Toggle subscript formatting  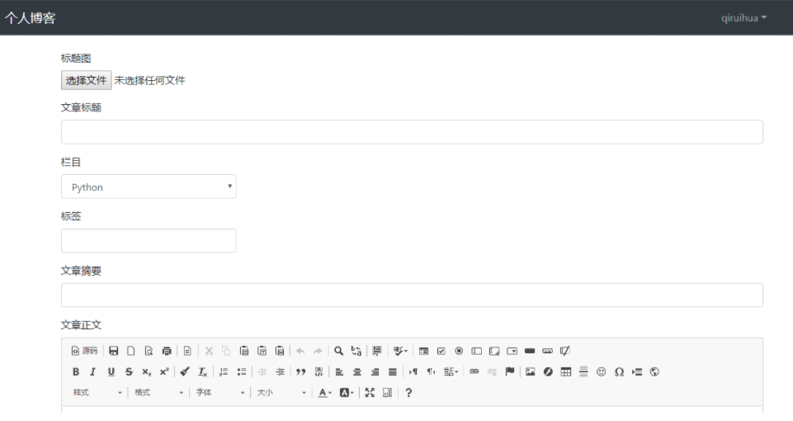(x=147, y=372)
